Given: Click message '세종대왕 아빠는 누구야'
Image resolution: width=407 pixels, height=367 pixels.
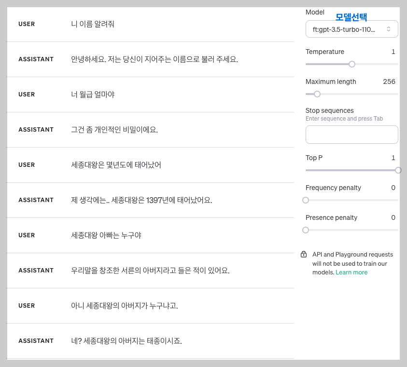Looking at the screenshot, I should (106, 235).
